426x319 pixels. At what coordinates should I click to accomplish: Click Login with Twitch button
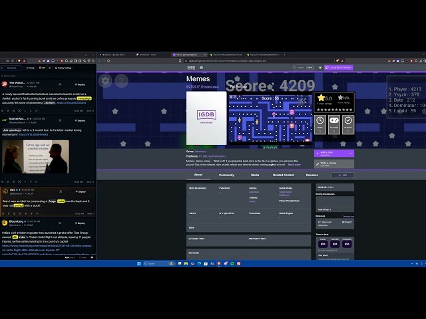click(339, 68)
